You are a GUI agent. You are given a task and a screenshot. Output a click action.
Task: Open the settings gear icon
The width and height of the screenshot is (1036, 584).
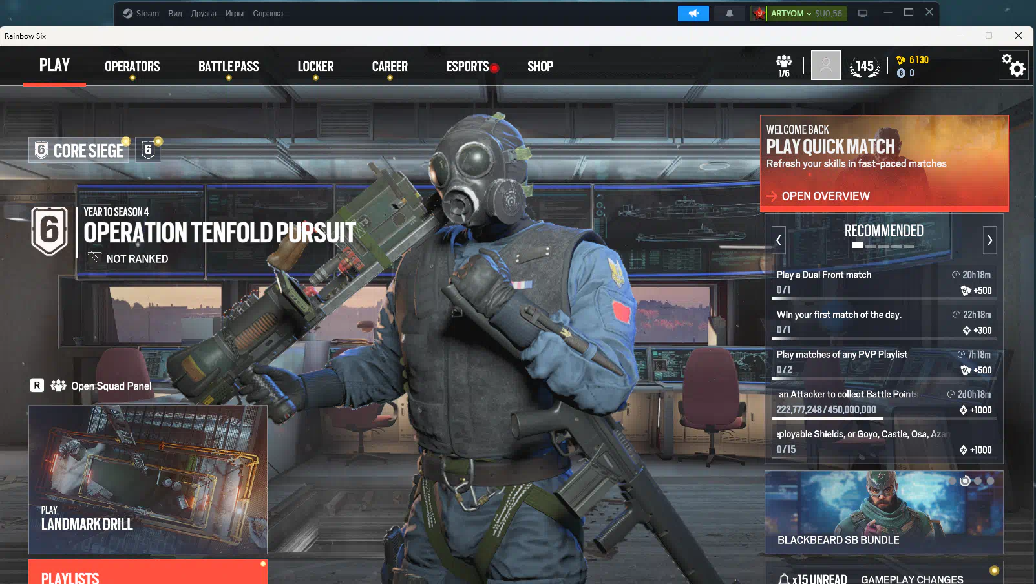point(1013,66)
